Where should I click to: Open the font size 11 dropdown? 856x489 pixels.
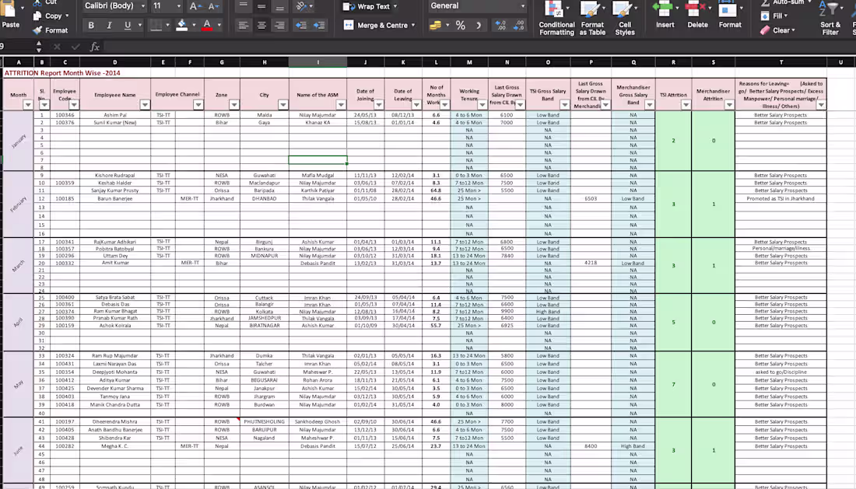pyautogui.click(x=178, y=6)
